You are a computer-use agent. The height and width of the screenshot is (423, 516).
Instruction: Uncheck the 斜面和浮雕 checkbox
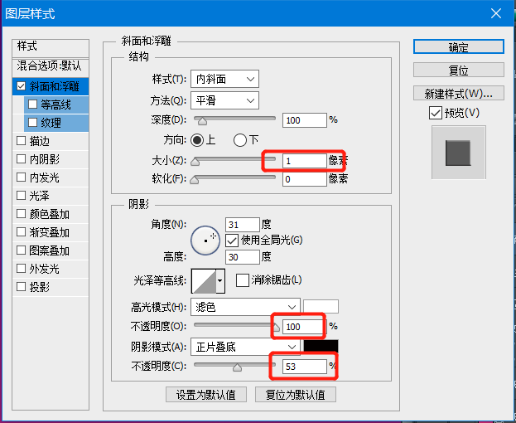point(21,86)
